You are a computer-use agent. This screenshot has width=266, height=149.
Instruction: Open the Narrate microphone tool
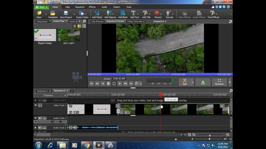(169, 14)
